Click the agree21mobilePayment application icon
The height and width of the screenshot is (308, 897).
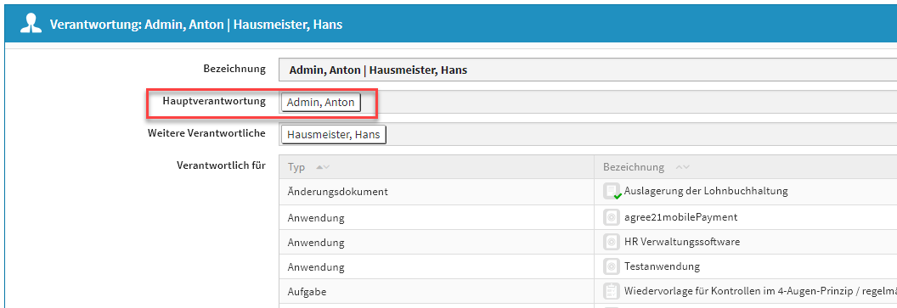[x=612, y=217]
